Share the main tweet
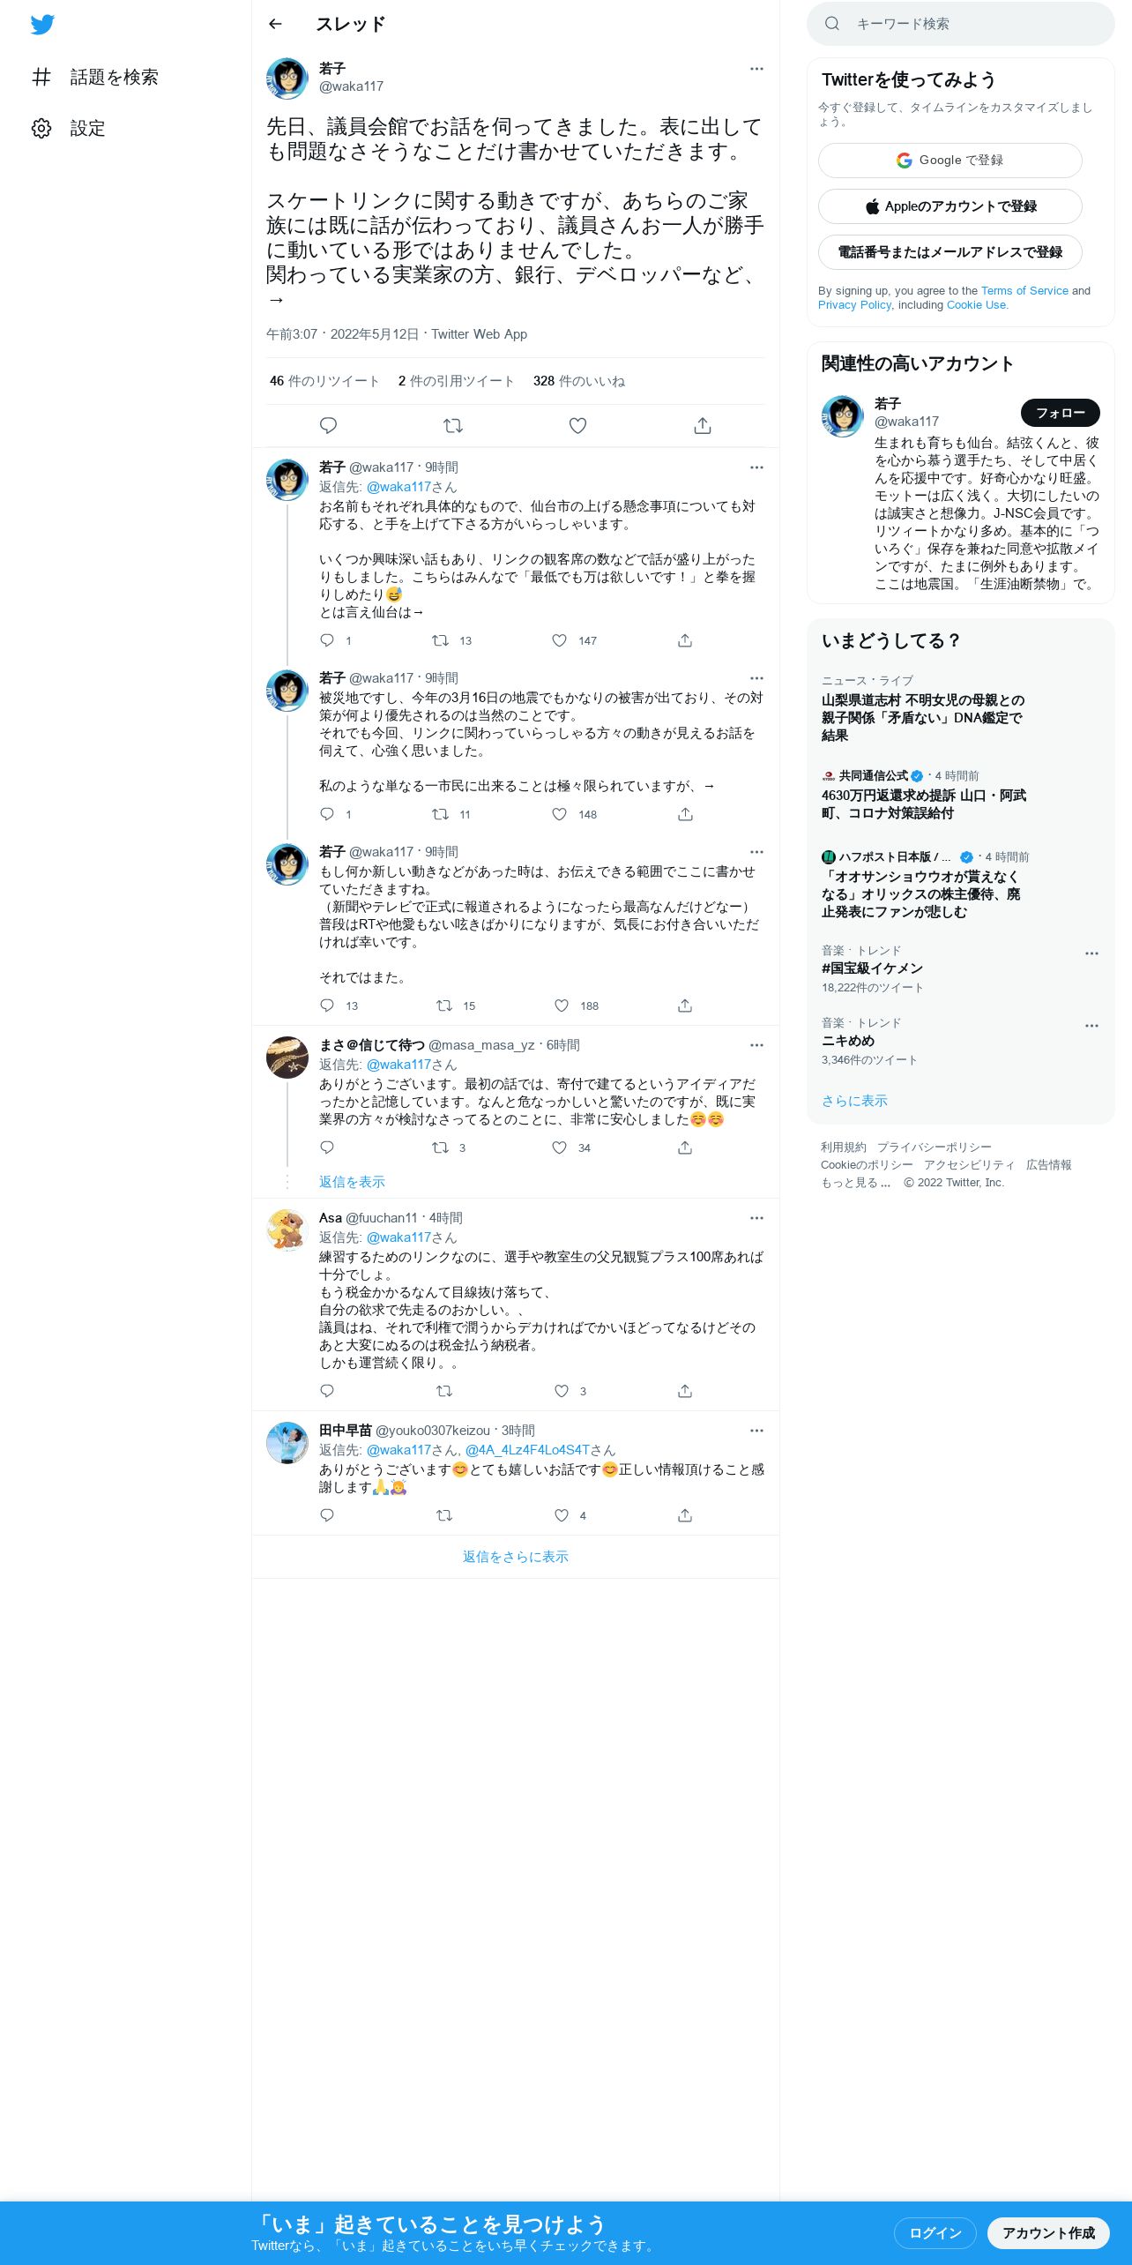1132x2265 pixels. tap(703, 426)
